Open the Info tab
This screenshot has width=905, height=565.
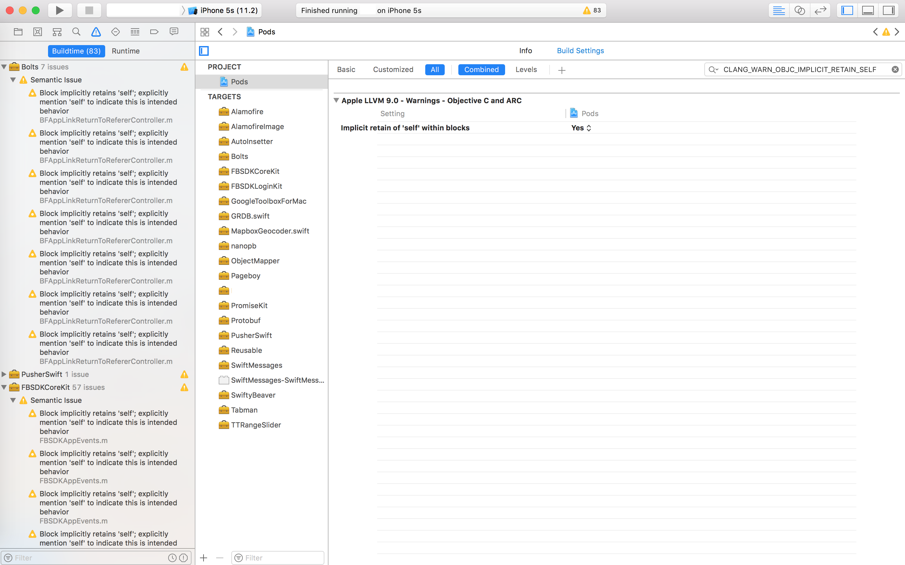point(526,51)
